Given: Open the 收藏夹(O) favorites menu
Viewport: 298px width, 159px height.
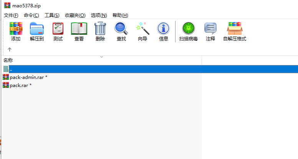Looking at the screenshot, I should tap(75, 15).
